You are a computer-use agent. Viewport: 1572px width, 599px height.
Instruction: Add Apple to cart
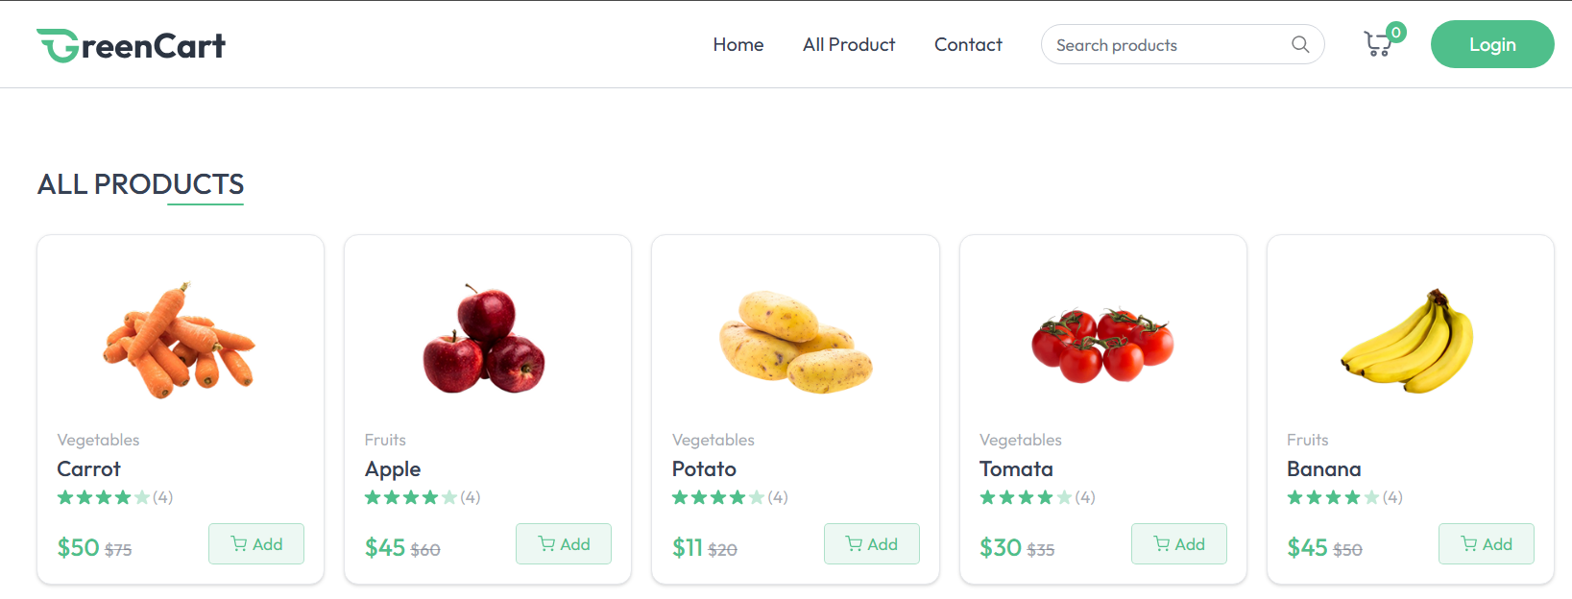click(564, 544)
